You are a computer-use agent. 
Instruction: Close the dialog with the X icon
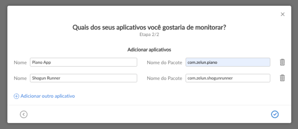point(282,14)
